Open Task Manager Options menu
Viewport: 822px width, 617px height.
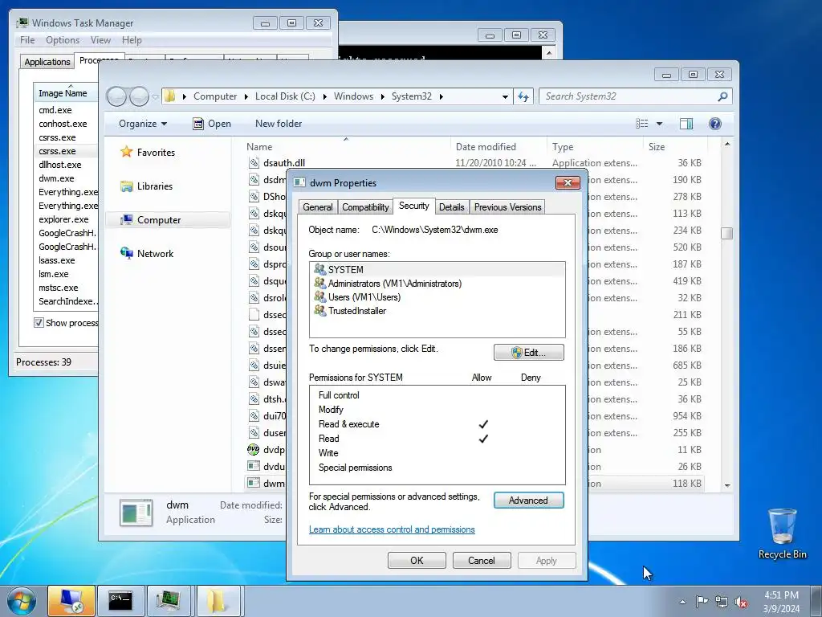pyautogui.click(x=63, y=40)
